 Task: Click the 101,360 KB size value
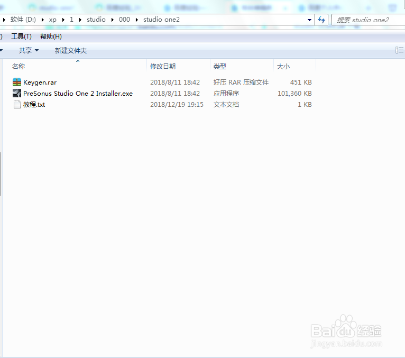click(294, 94)
